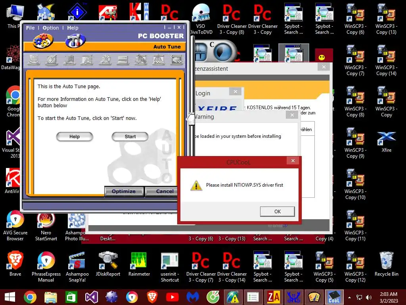Open WinSCP3 - Copy (12) desktop shortcut
Image resolution: width=406 pixels, height=305 pixels.
[355, 267]
